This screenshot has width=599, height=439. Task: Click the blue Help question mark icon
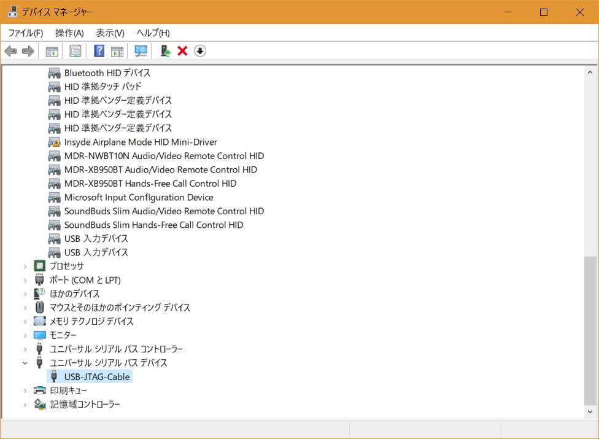[x=99, y=51]
